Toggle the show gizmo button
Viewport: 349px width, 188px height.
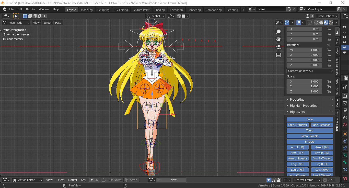pos(287,23)
